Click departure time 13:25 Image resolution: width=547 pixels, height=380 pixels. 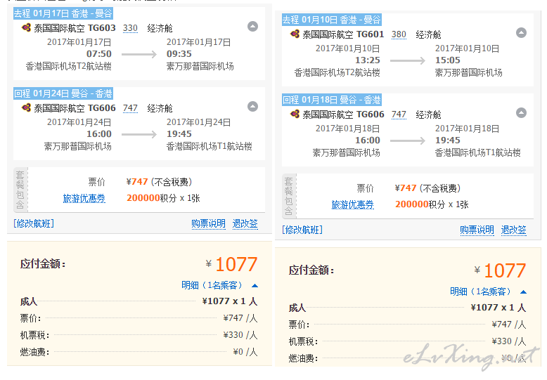(368, 60)
